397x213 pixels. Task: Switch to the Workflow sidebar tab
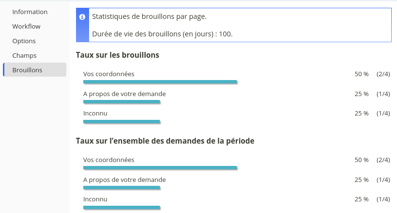[27, 26]
